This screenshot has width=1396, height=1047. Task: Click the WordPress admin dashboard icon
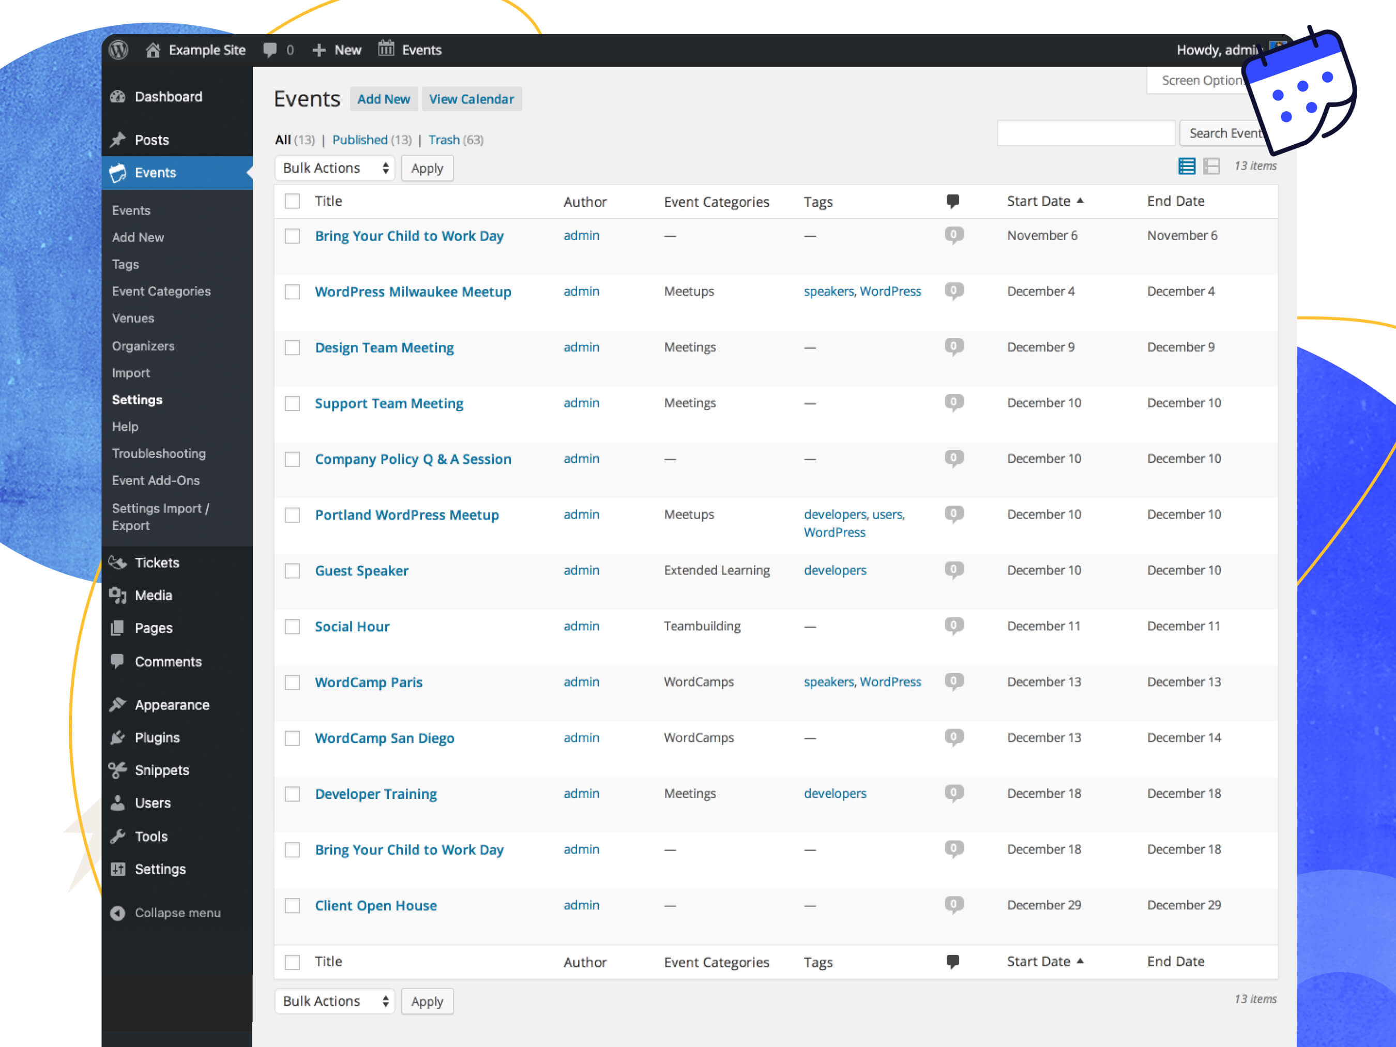click(119, 49)
